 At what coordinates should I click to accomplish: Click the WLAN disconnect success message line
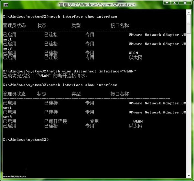point(45,76)
